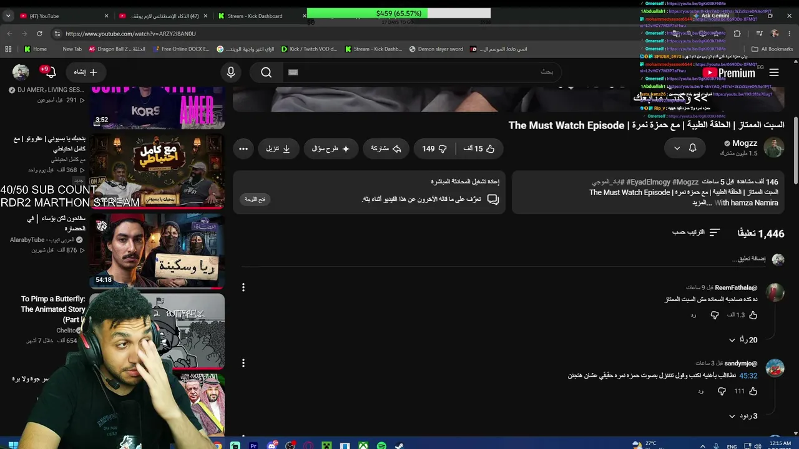
Task: Open options menu for ReemFathala's comment
Action: [x=243, y=287]
